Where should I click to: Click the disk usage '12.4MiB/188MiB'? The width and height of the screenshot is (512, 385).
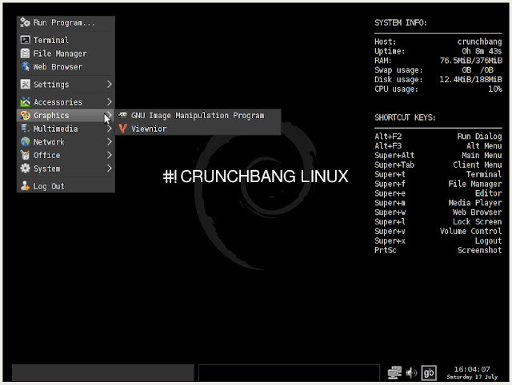(x=471, y=79)
